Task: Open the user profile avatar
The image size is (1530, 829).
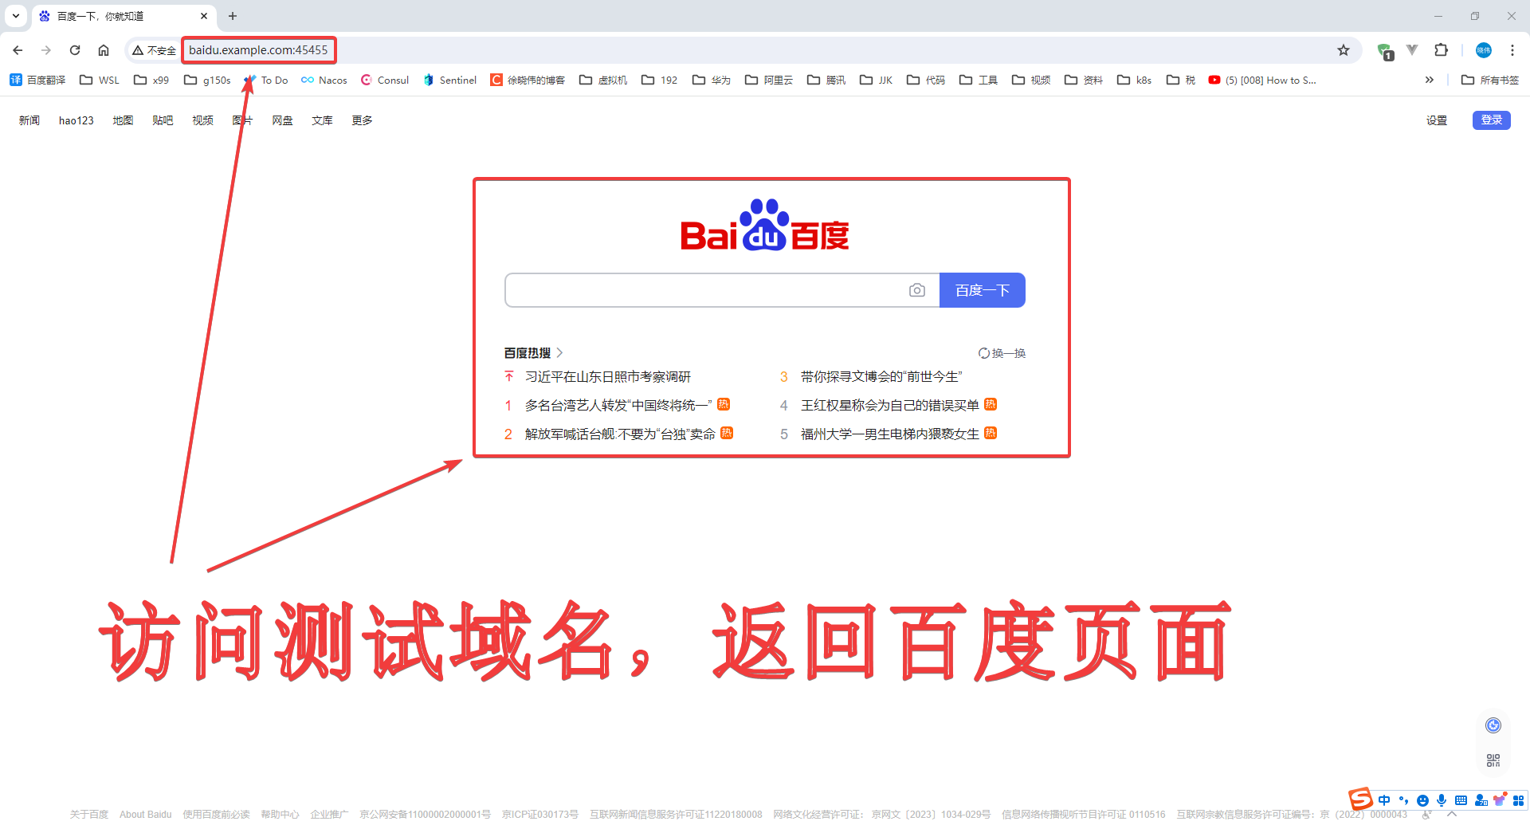Action: click(1483, 50)
